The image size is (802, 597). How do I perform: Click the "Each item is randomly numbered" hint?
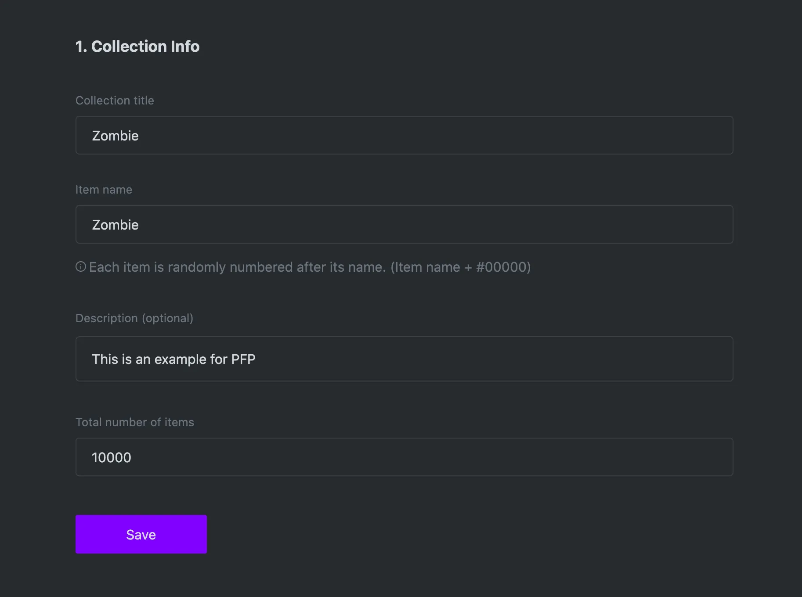click(x=237, y=267)
